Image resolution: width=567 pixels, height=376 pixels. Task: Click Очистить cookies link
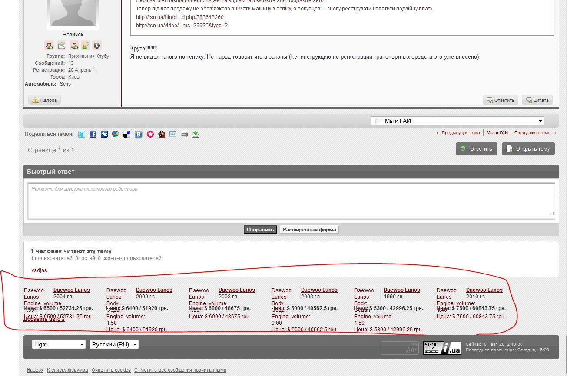(111, 370)
